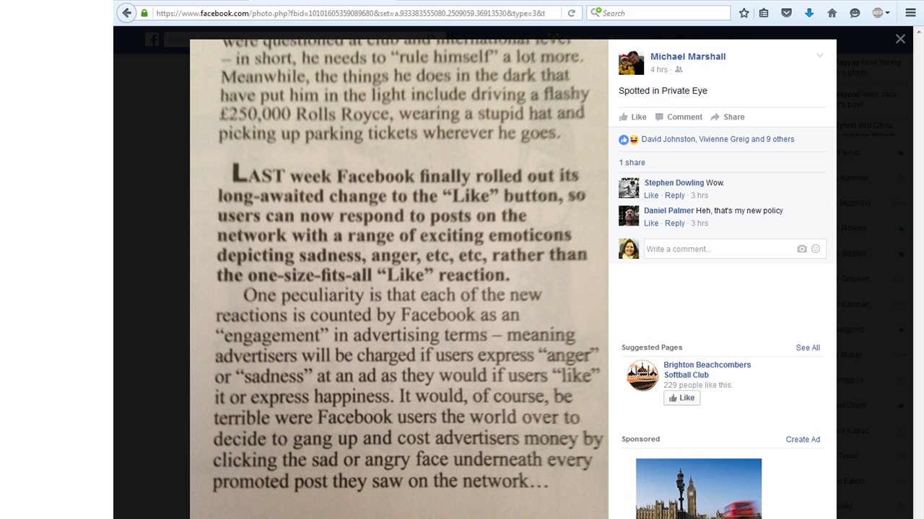924x519 pixels.
Task: Open the post options chevron beside Michael Marshall
Action: [820, 56]
